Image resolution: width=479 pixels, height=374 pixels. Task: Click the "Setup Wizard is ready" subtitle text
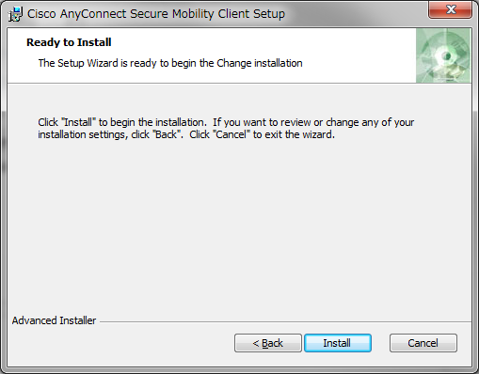pyautogui.click(x=170, y=63)
